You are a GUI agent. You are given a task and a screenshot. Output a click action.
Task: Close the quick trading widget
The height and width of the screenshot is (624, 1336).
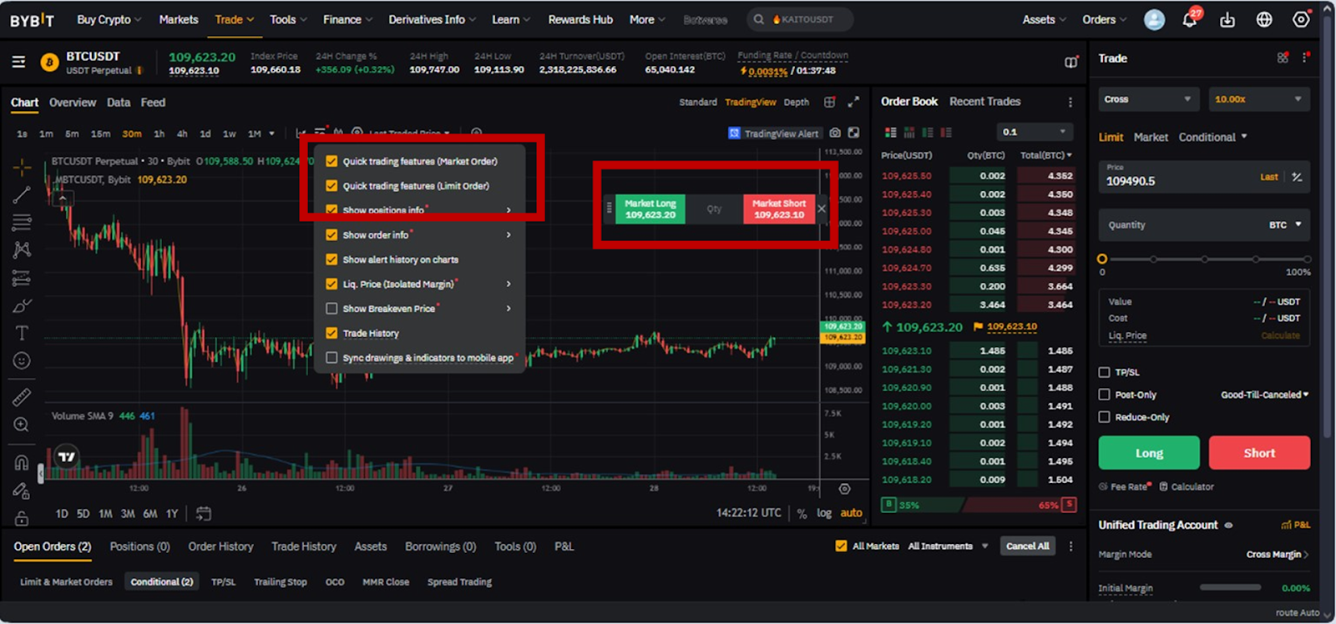point(822,209)
